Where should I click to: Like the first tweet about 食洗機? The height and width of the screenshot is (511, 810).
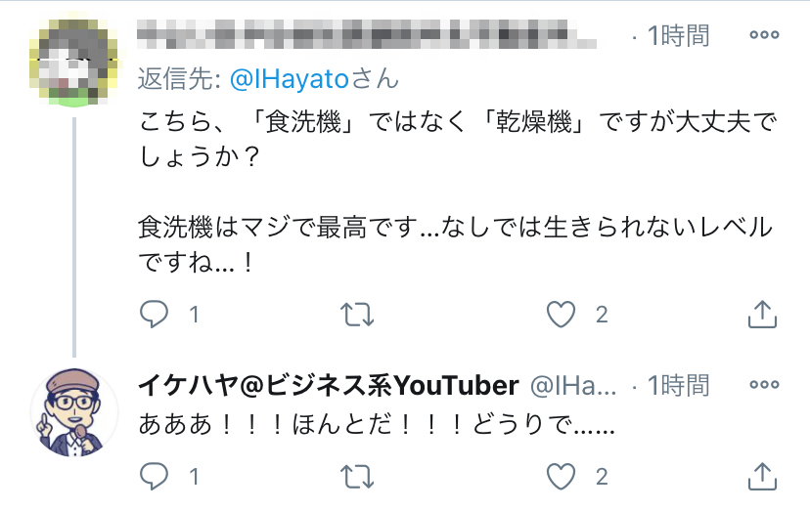[x=560, y=315]
